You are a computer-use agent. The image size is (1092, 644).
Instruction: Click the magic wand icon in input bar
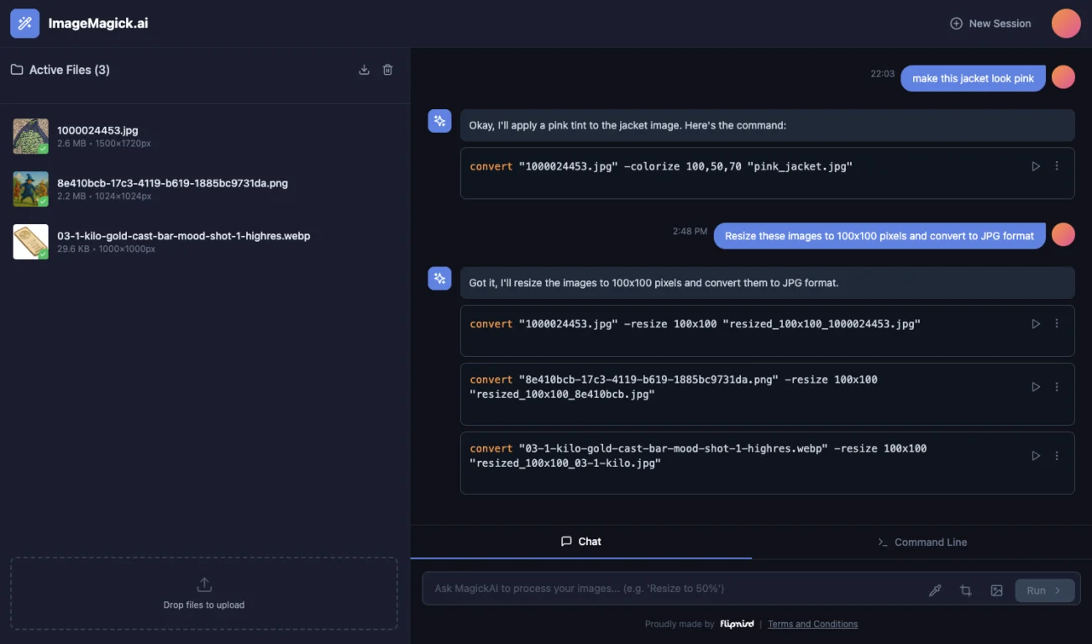[x=935, y=590]
